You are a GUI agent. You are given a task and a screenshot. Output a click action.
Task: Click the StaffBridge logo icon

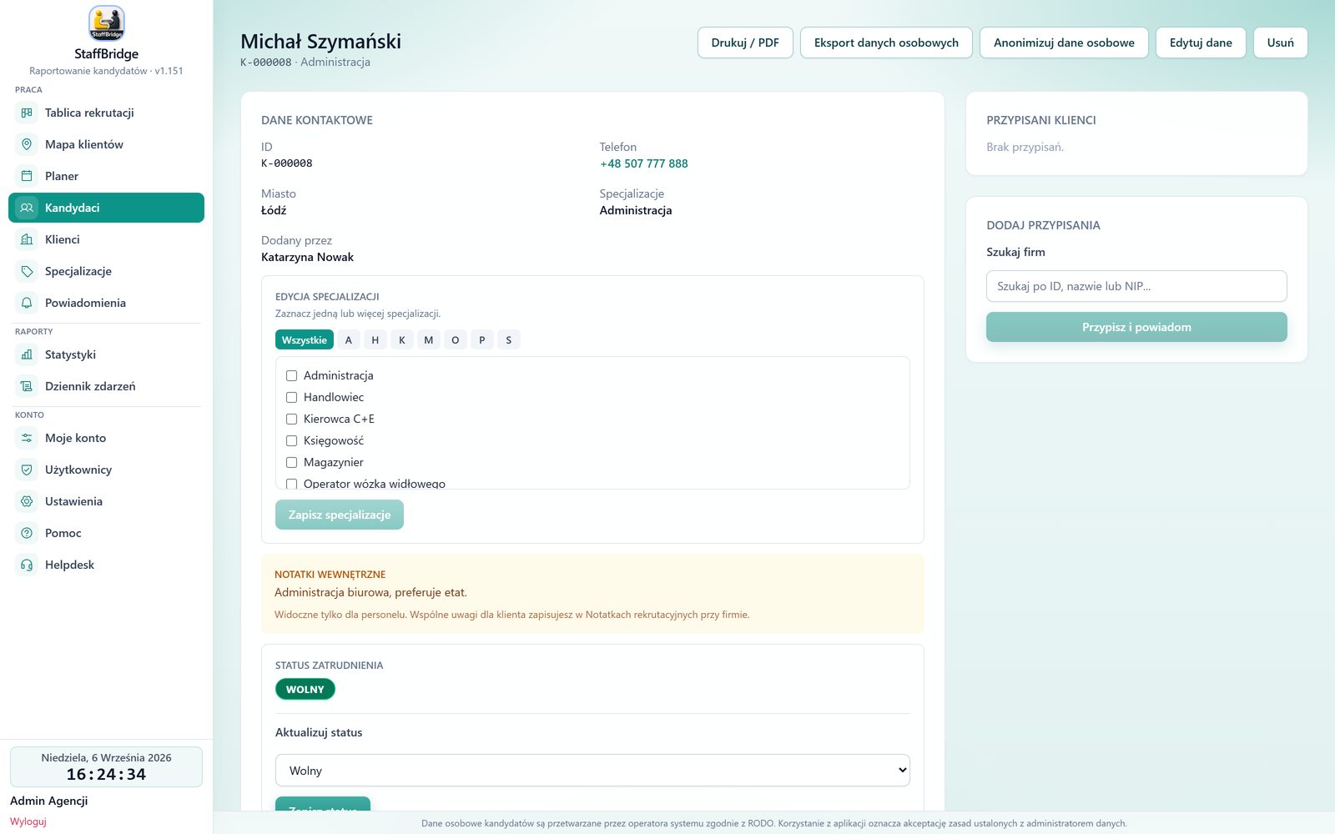106,23
